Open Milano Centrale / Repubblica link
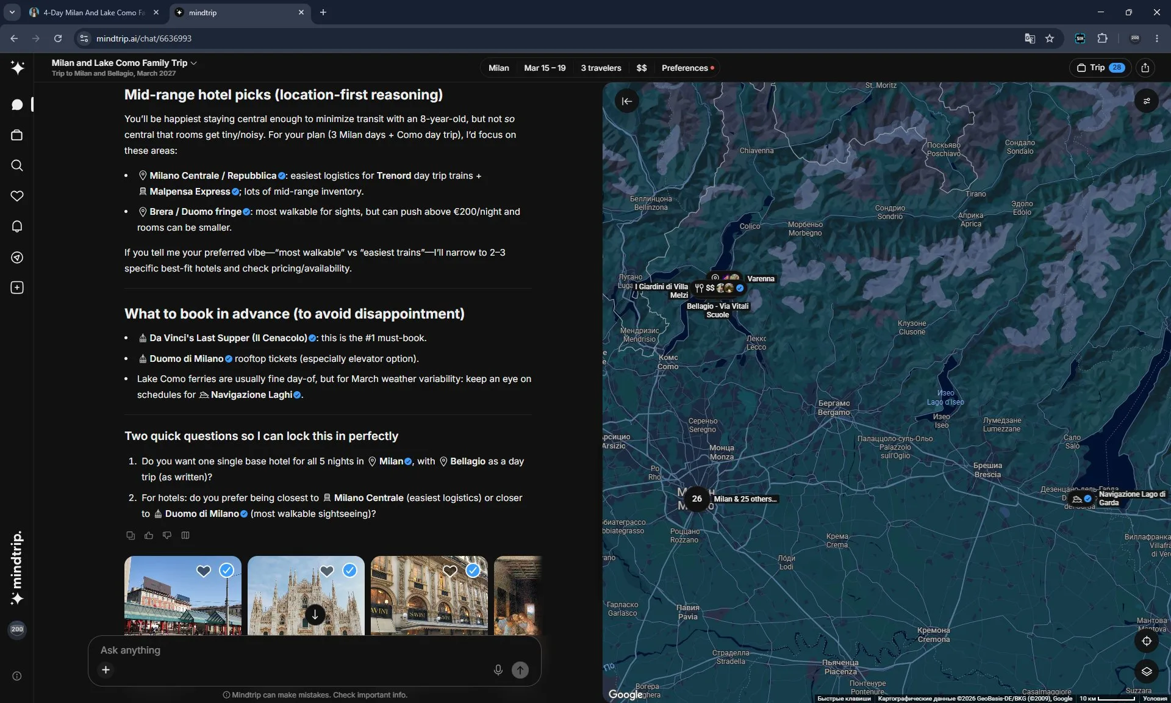1171x703 pixels. pos(212,176)
